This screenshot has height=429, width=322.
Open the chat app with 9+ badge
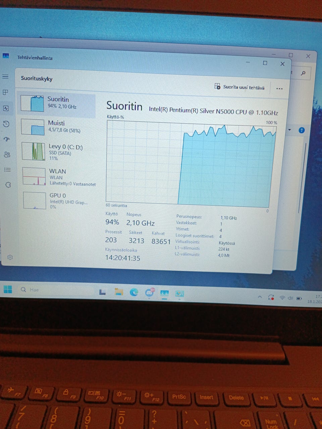(150, 292)
